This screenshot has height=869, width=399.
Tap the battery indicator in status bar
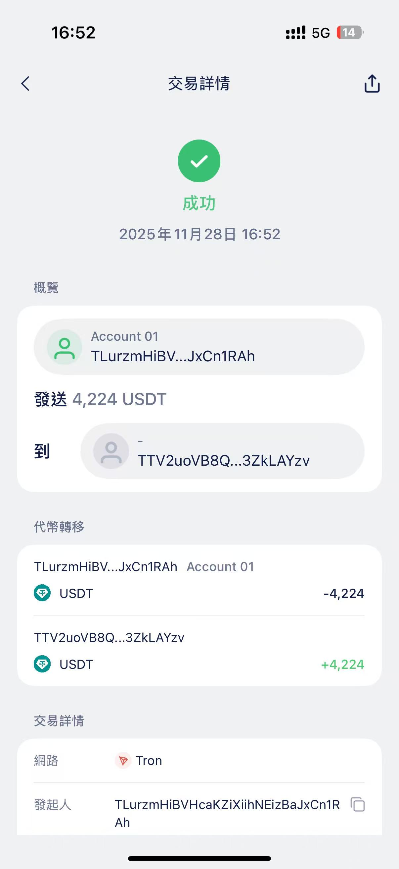coord(350,33)
